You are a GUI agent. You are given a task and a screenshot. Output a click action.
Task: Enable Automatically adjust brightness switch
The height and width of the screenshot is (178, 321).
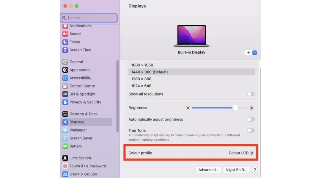tap(251, 119)
